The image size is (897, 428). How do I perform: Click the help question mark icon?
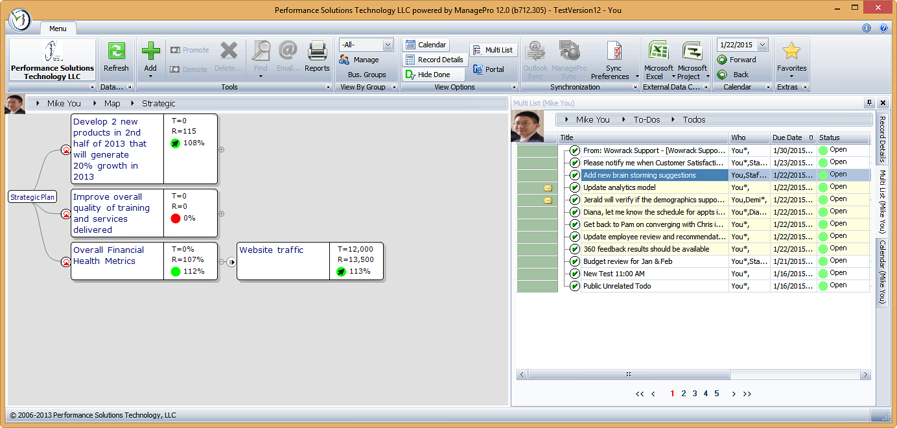(x=883, y=28)
